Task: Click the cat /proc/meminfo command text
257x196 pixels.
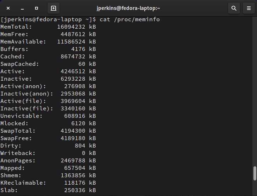Action: 130,19
